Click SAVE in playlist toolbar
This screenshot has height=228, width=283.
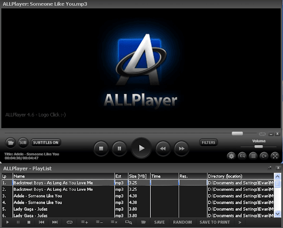coord(159,222)
